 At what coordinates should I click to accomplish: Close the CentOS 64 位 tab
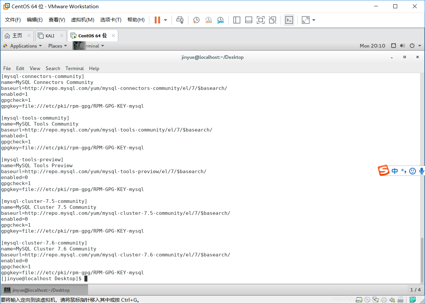coord(113,36)
